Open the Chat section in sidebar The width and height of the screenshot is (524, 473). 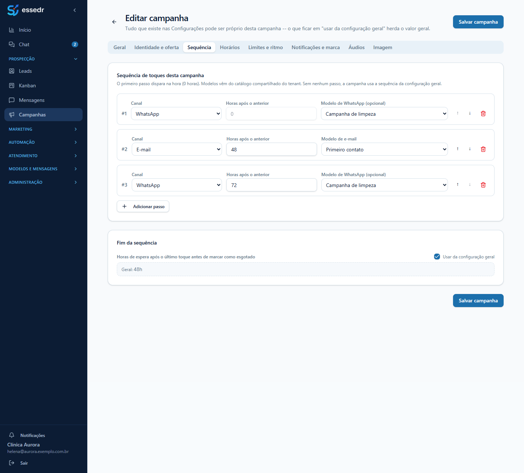[43, 44]
